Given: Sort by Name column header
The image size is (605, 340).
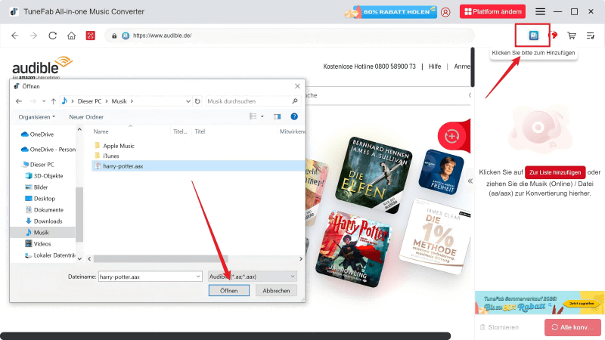Looking at the screenshot, I should point(101,131).
